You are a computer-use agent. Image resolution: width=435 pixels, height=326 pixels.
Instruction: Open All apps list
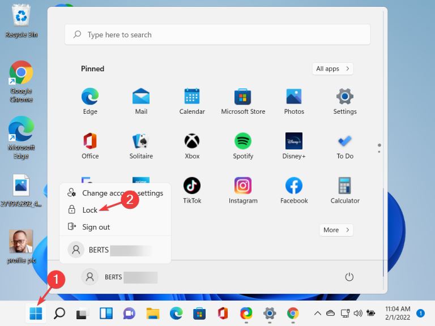point(332,68)
